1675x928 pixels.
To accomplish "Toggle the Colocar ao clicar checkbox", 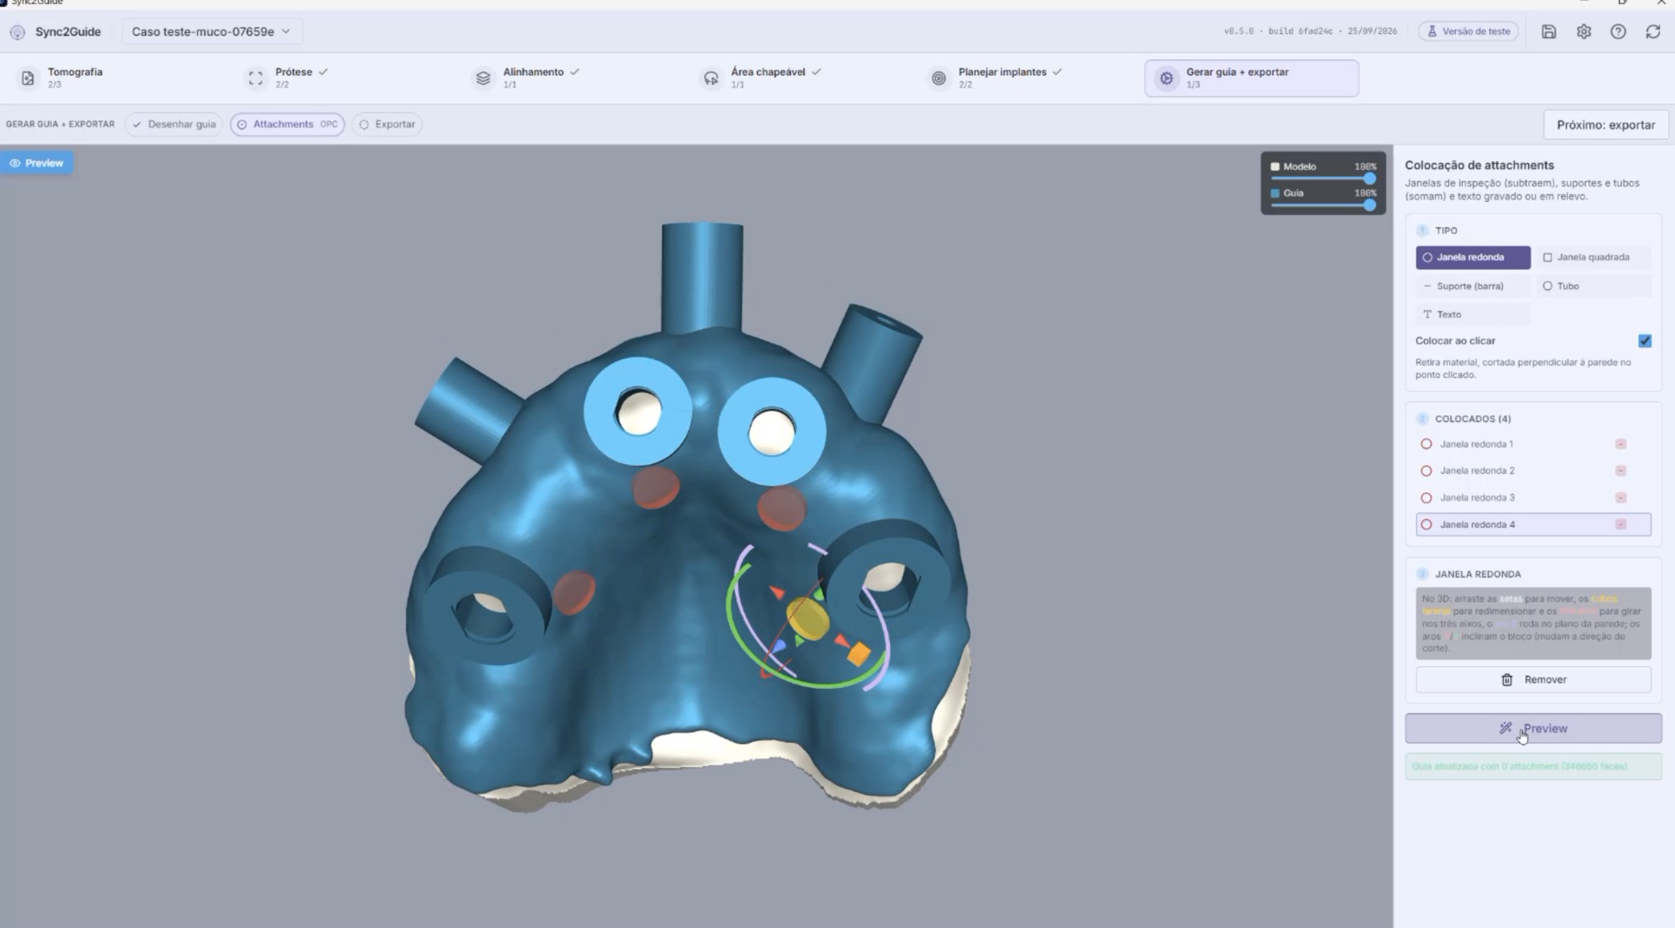I will 1645,340.
